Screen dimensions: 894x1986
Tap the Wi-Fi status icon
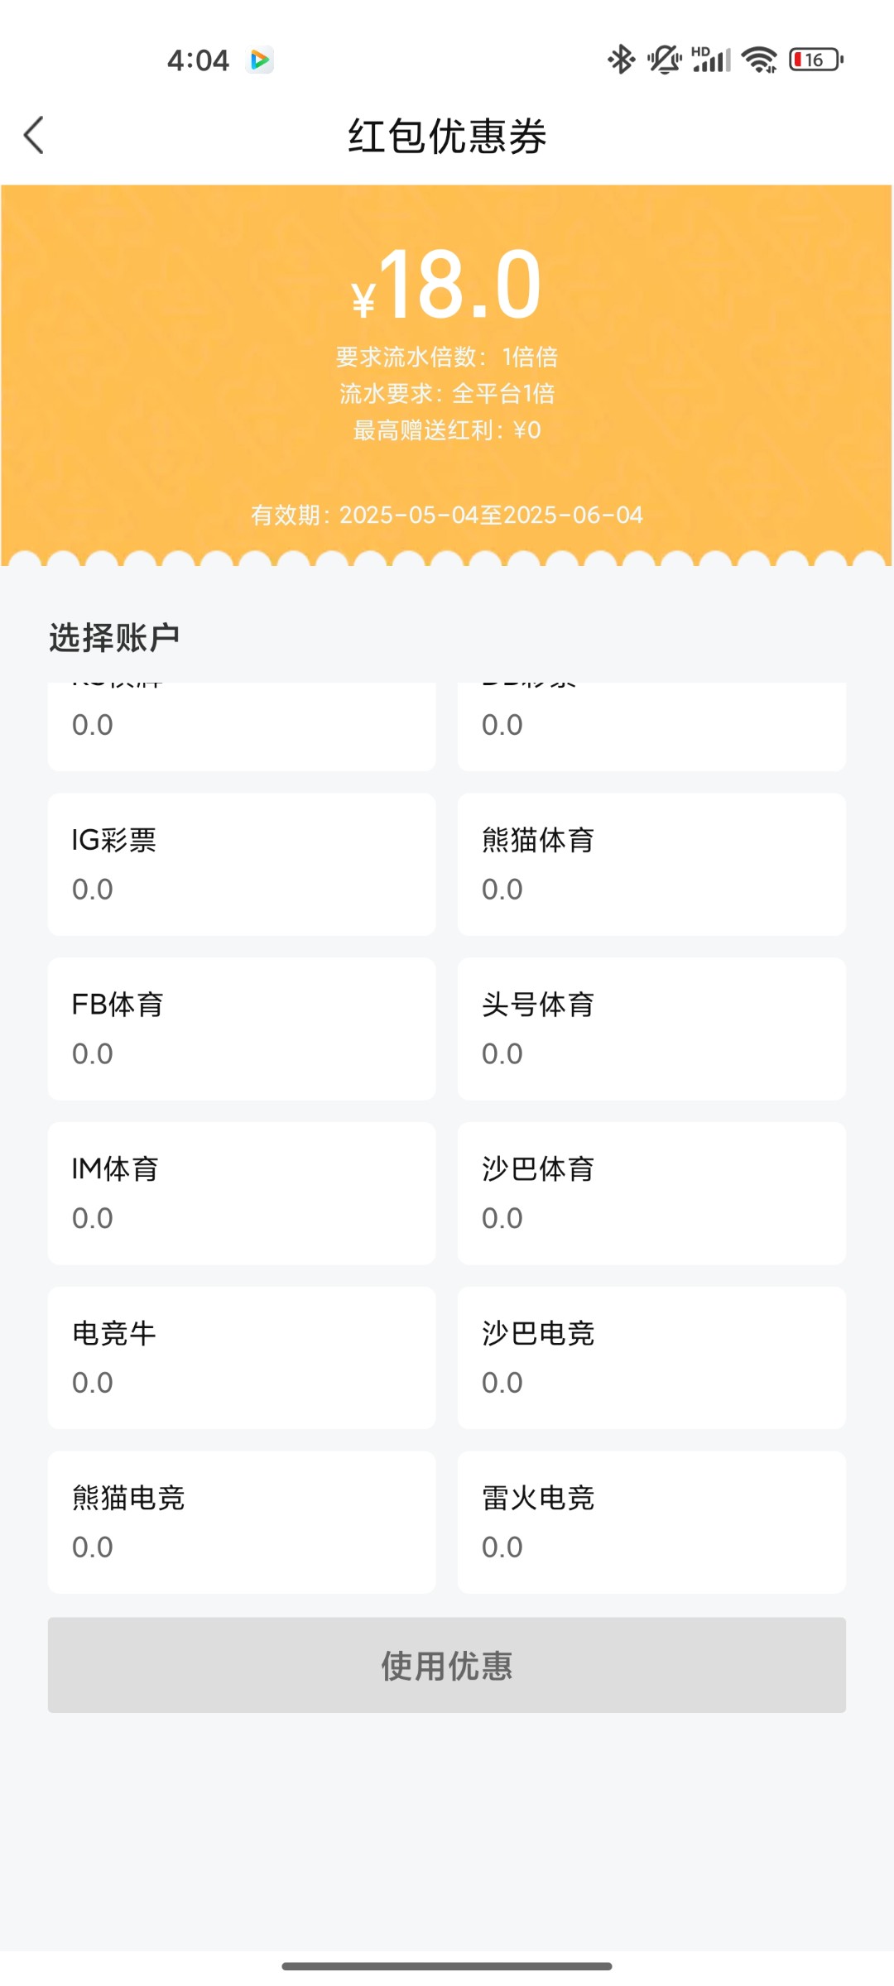pyautogui.click(x=759, y=60)
